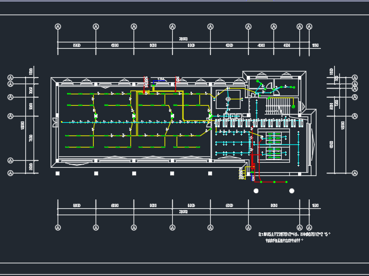Screen dimensions: 369x276
Task: Pick the blue horizontal segment above the hall's top wall
Action: coord(159,80)
